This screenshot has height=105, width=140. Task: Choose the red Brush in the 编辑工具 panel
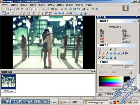pos(103,58)
